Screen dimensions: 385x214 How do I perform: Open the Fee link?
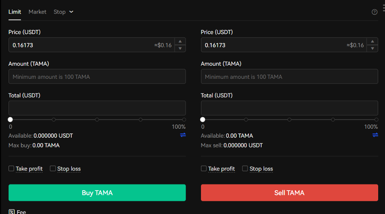pos(21,212)
